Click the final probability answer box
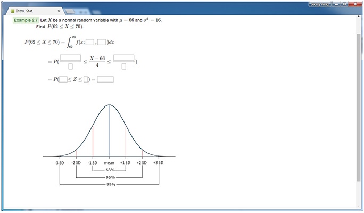The image size is (364, 213). click(105, 80)
